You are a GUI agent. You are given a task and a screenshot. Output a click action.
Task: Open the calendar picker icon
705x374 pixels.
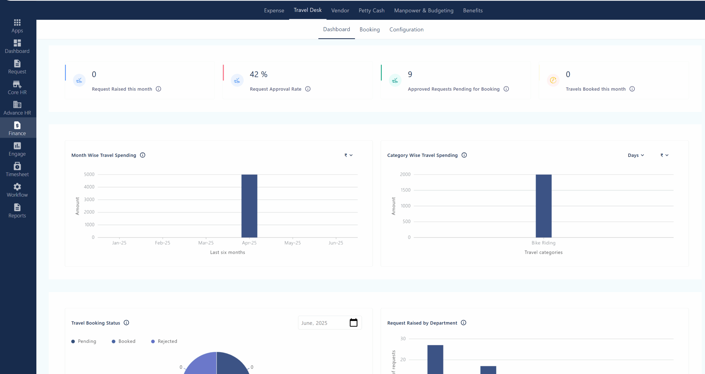point(353,323)
